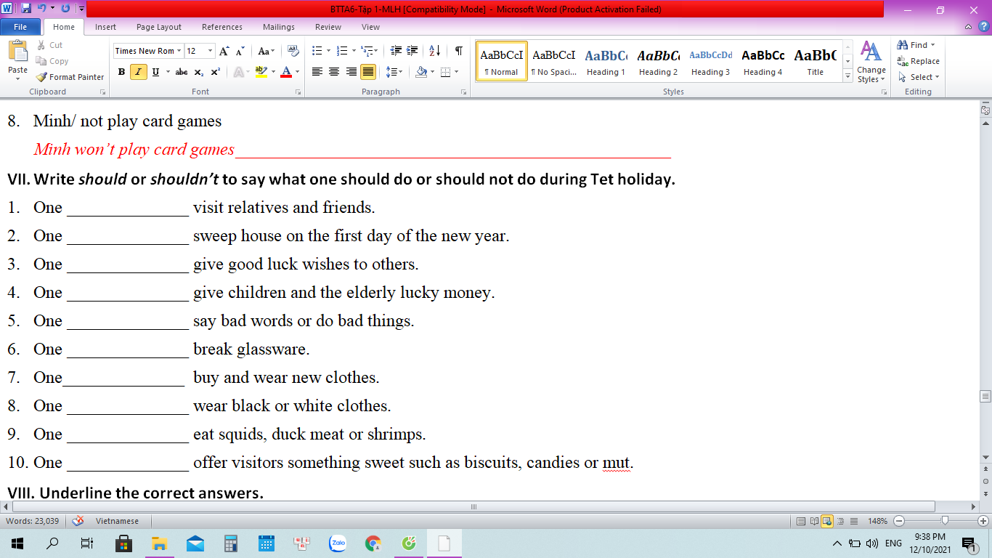Open Zalo from the taskbar

[338, 543]
